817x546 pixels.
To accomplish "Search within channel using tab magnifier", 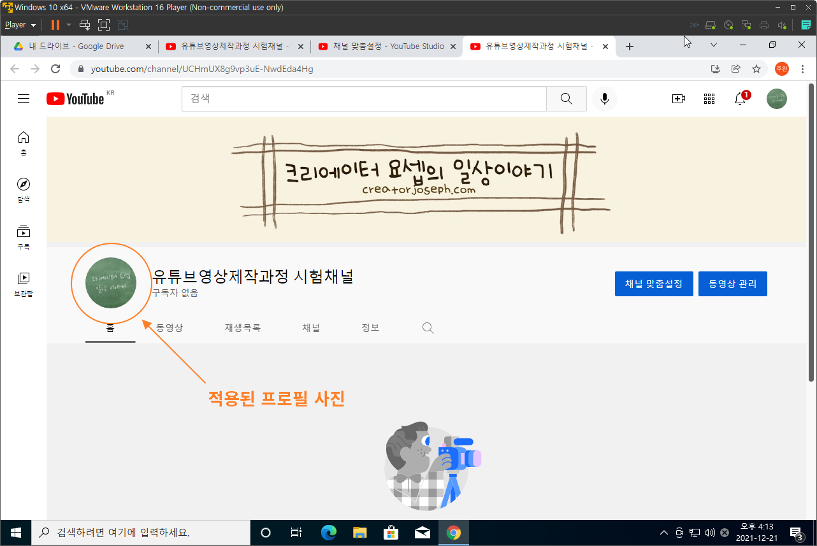I will 428,328.
